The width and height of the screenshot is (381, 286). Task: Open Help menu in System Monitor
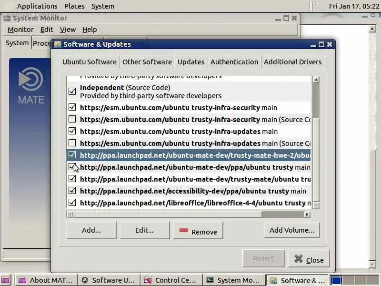[x=90, y=30]
